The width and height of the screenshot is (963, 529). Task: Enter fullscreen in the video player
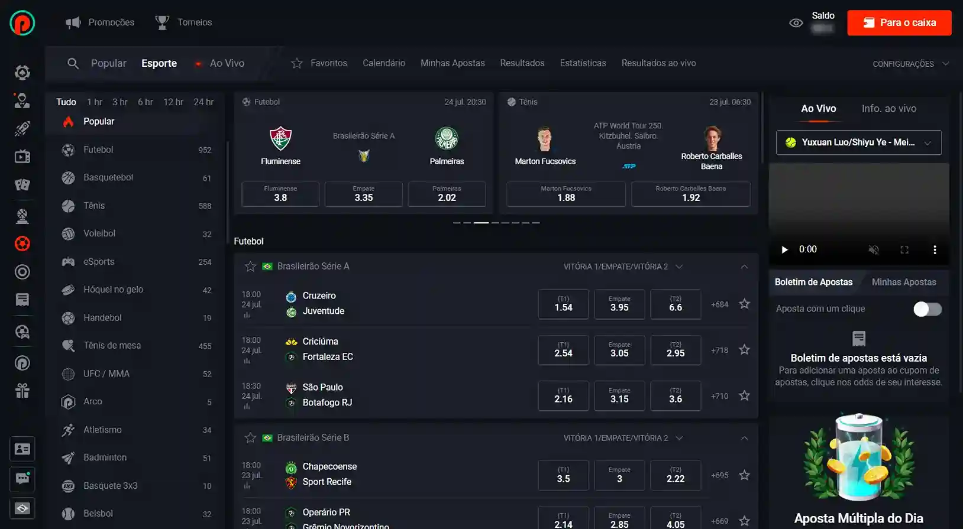click(x=904, y=249)
